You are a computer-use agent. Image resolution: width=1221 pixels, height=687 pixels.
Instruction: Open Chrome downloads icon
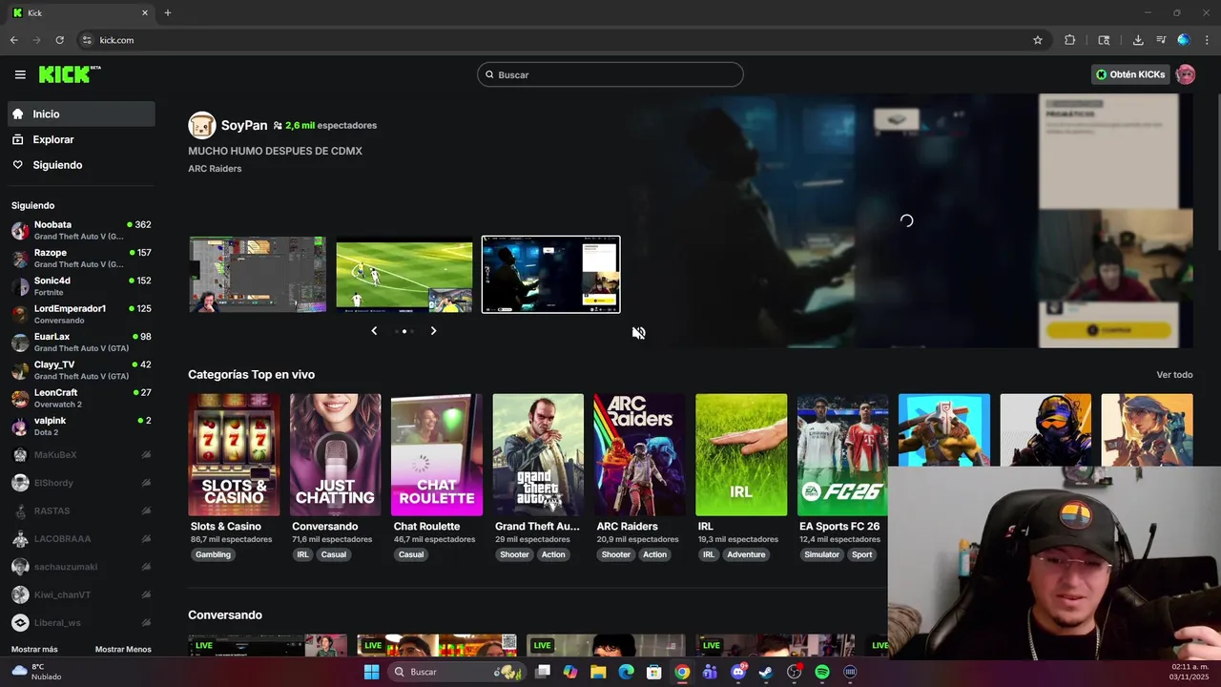[x=1138, y=40]
